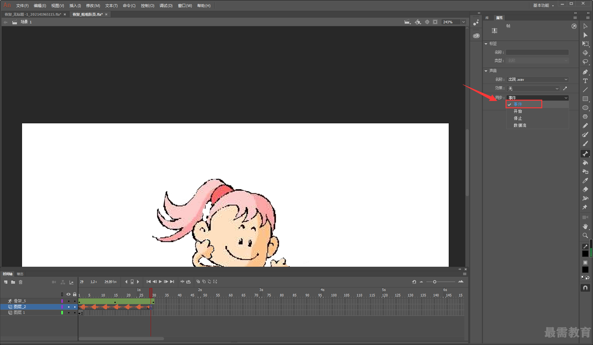This screenshot has height=345, width=593.
Task: Select the Text tool
Action: (x=585, y=81)
